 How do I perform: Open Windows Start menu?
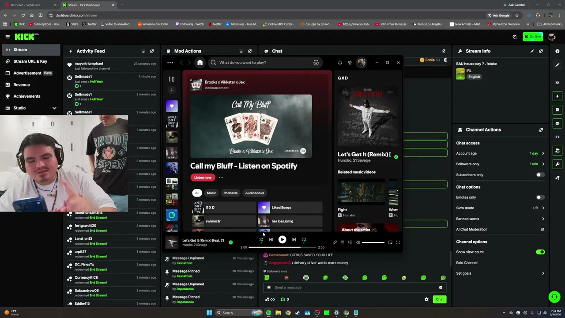209,313
